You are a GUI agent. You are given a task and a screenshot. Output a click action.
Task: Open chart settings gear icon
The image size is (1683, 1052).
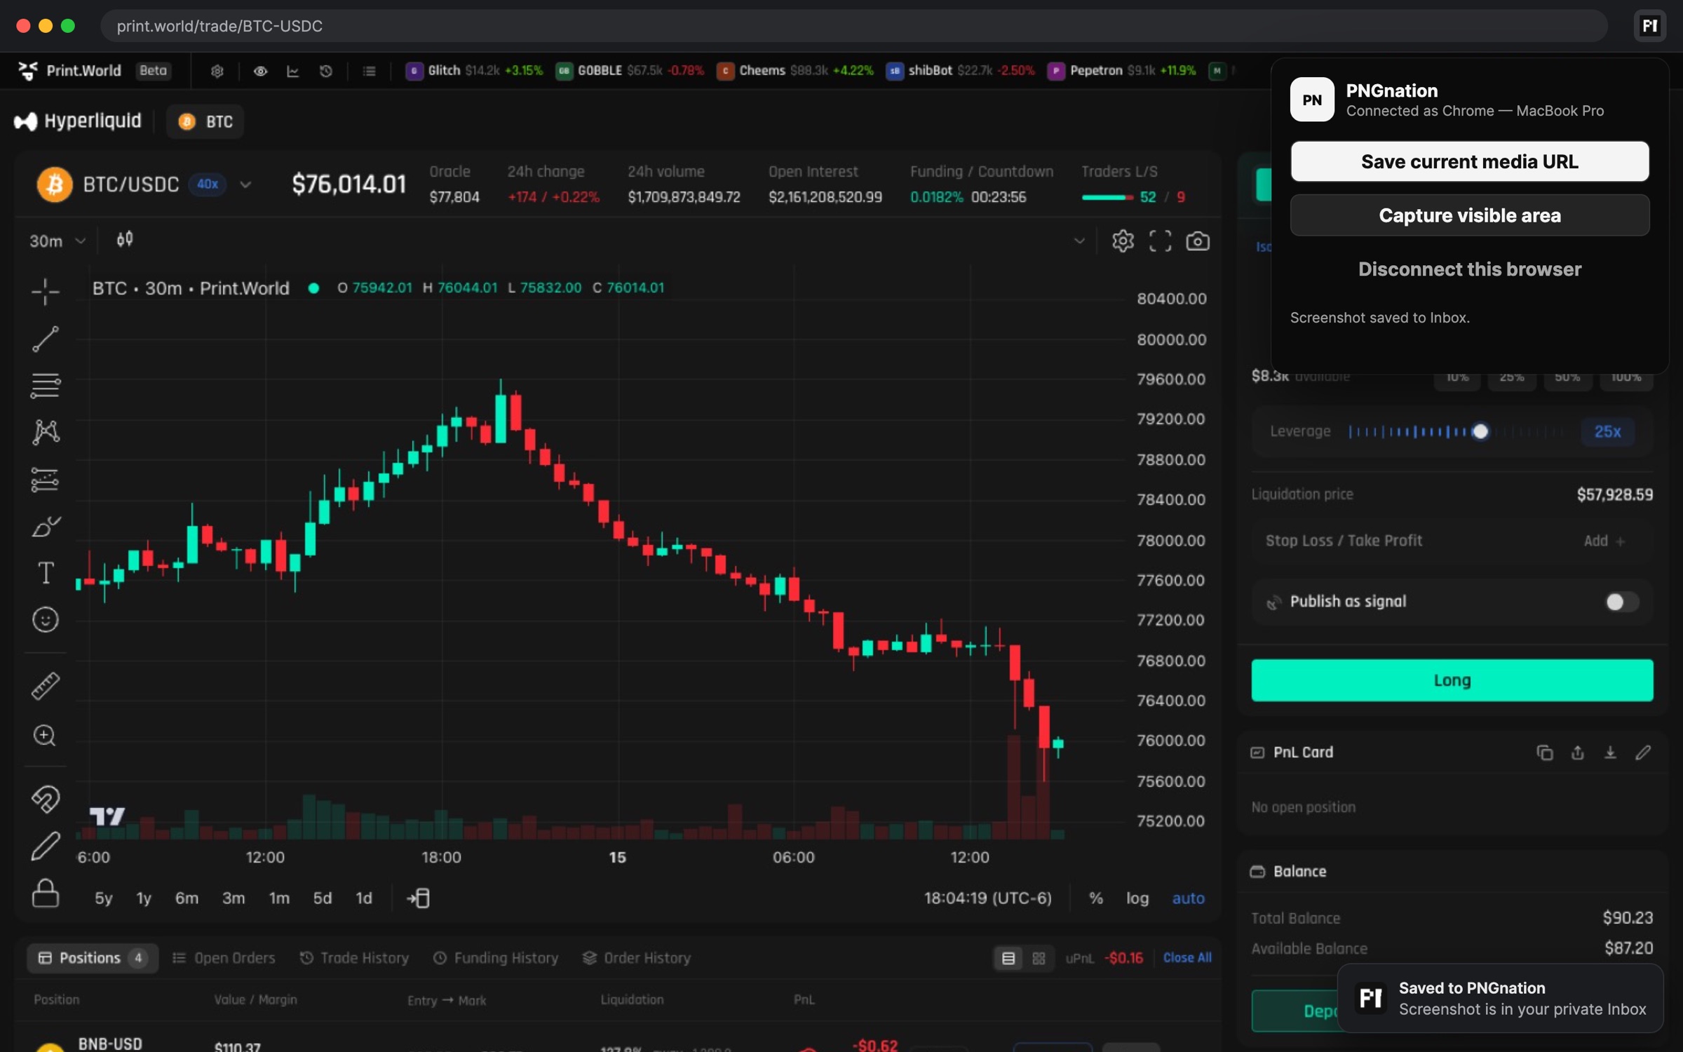pyautogui.click(x=1123, y=241)
